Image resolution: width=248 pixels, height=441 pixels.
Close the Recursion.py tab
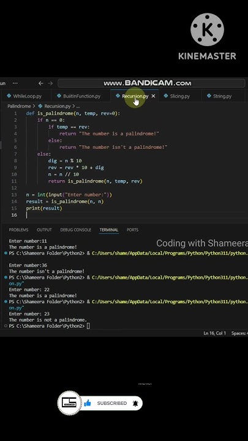[x=153, y=96]
